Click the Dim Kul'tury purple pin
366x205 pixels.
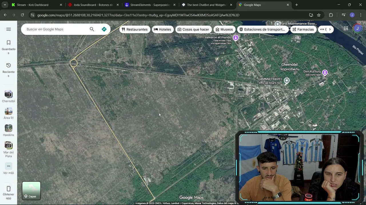[325, 73]
